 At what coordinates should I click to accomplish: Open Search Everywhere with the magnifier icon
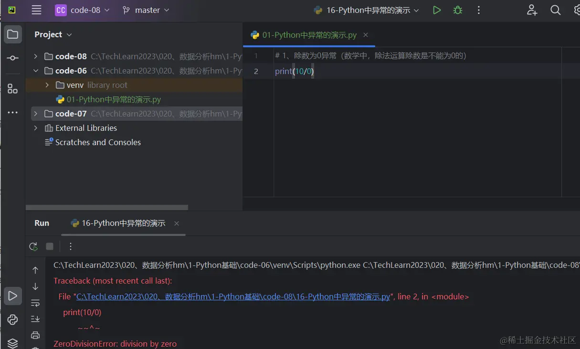coord(555,10)
